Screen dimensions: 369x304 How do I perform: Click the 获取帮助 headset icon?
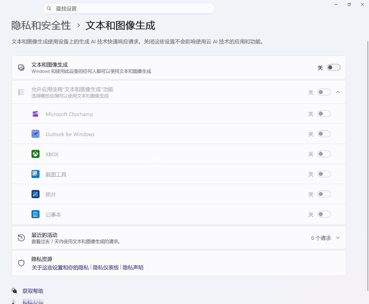[14, 291]
